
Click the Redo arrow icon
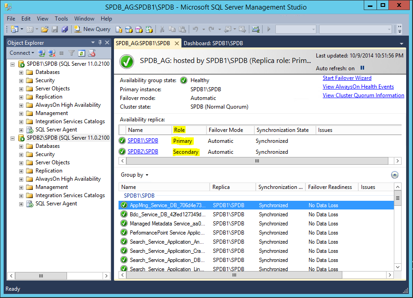pyautogui.click(x=211, y=29)
